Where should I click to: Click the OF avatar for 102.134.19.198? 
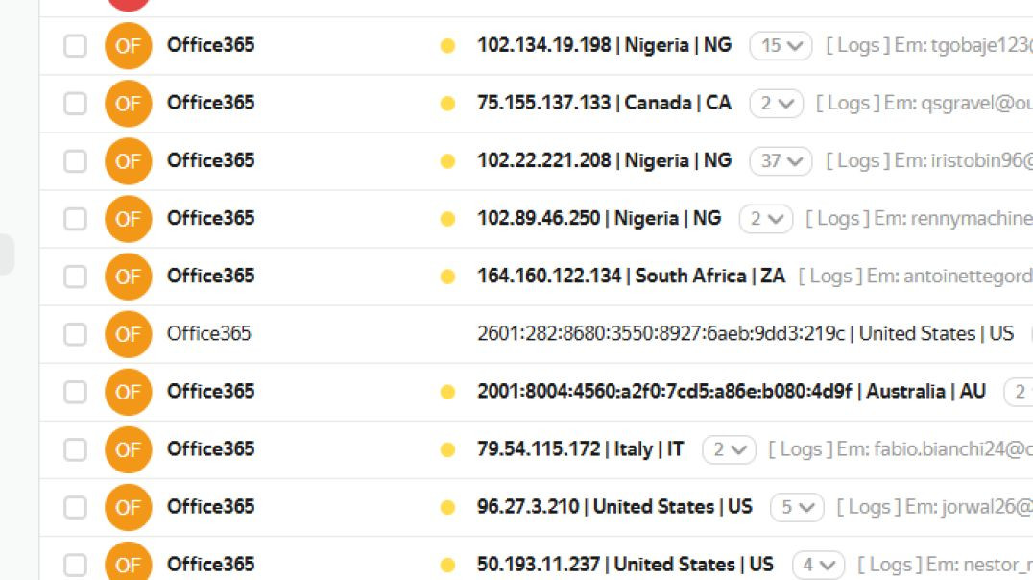(129, 45)
